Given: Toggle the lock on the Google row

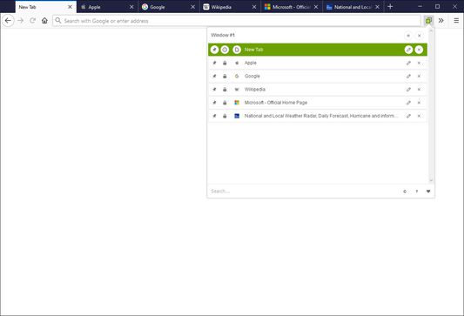Looking at the screenshot, I should click(x=225, y=76).
